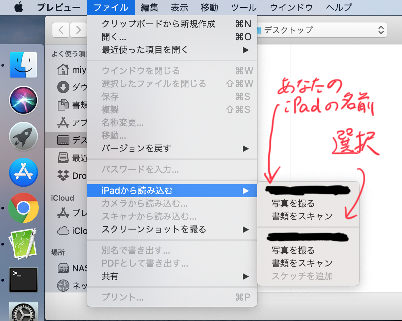The image size is (402, 321).
Task: Click 別名で書き出す… menu item
Action: [x=172, y=250]
